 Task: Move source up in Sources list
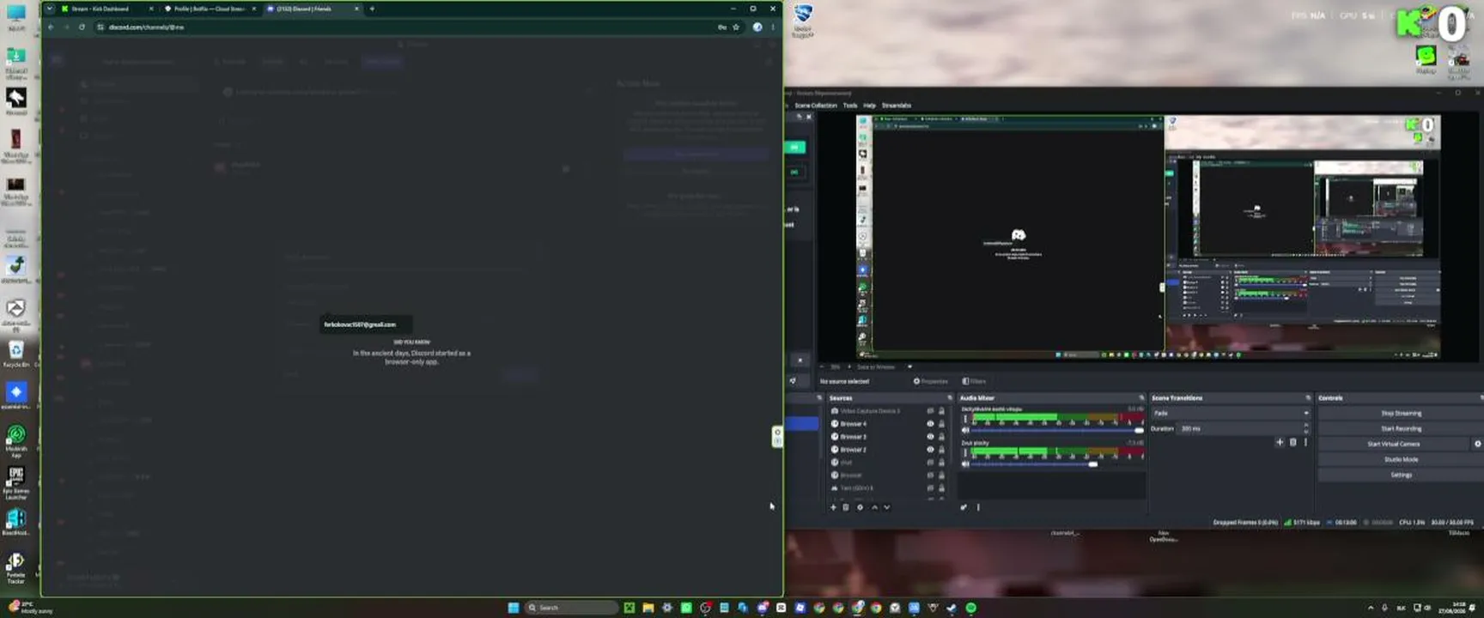[874, 507]
